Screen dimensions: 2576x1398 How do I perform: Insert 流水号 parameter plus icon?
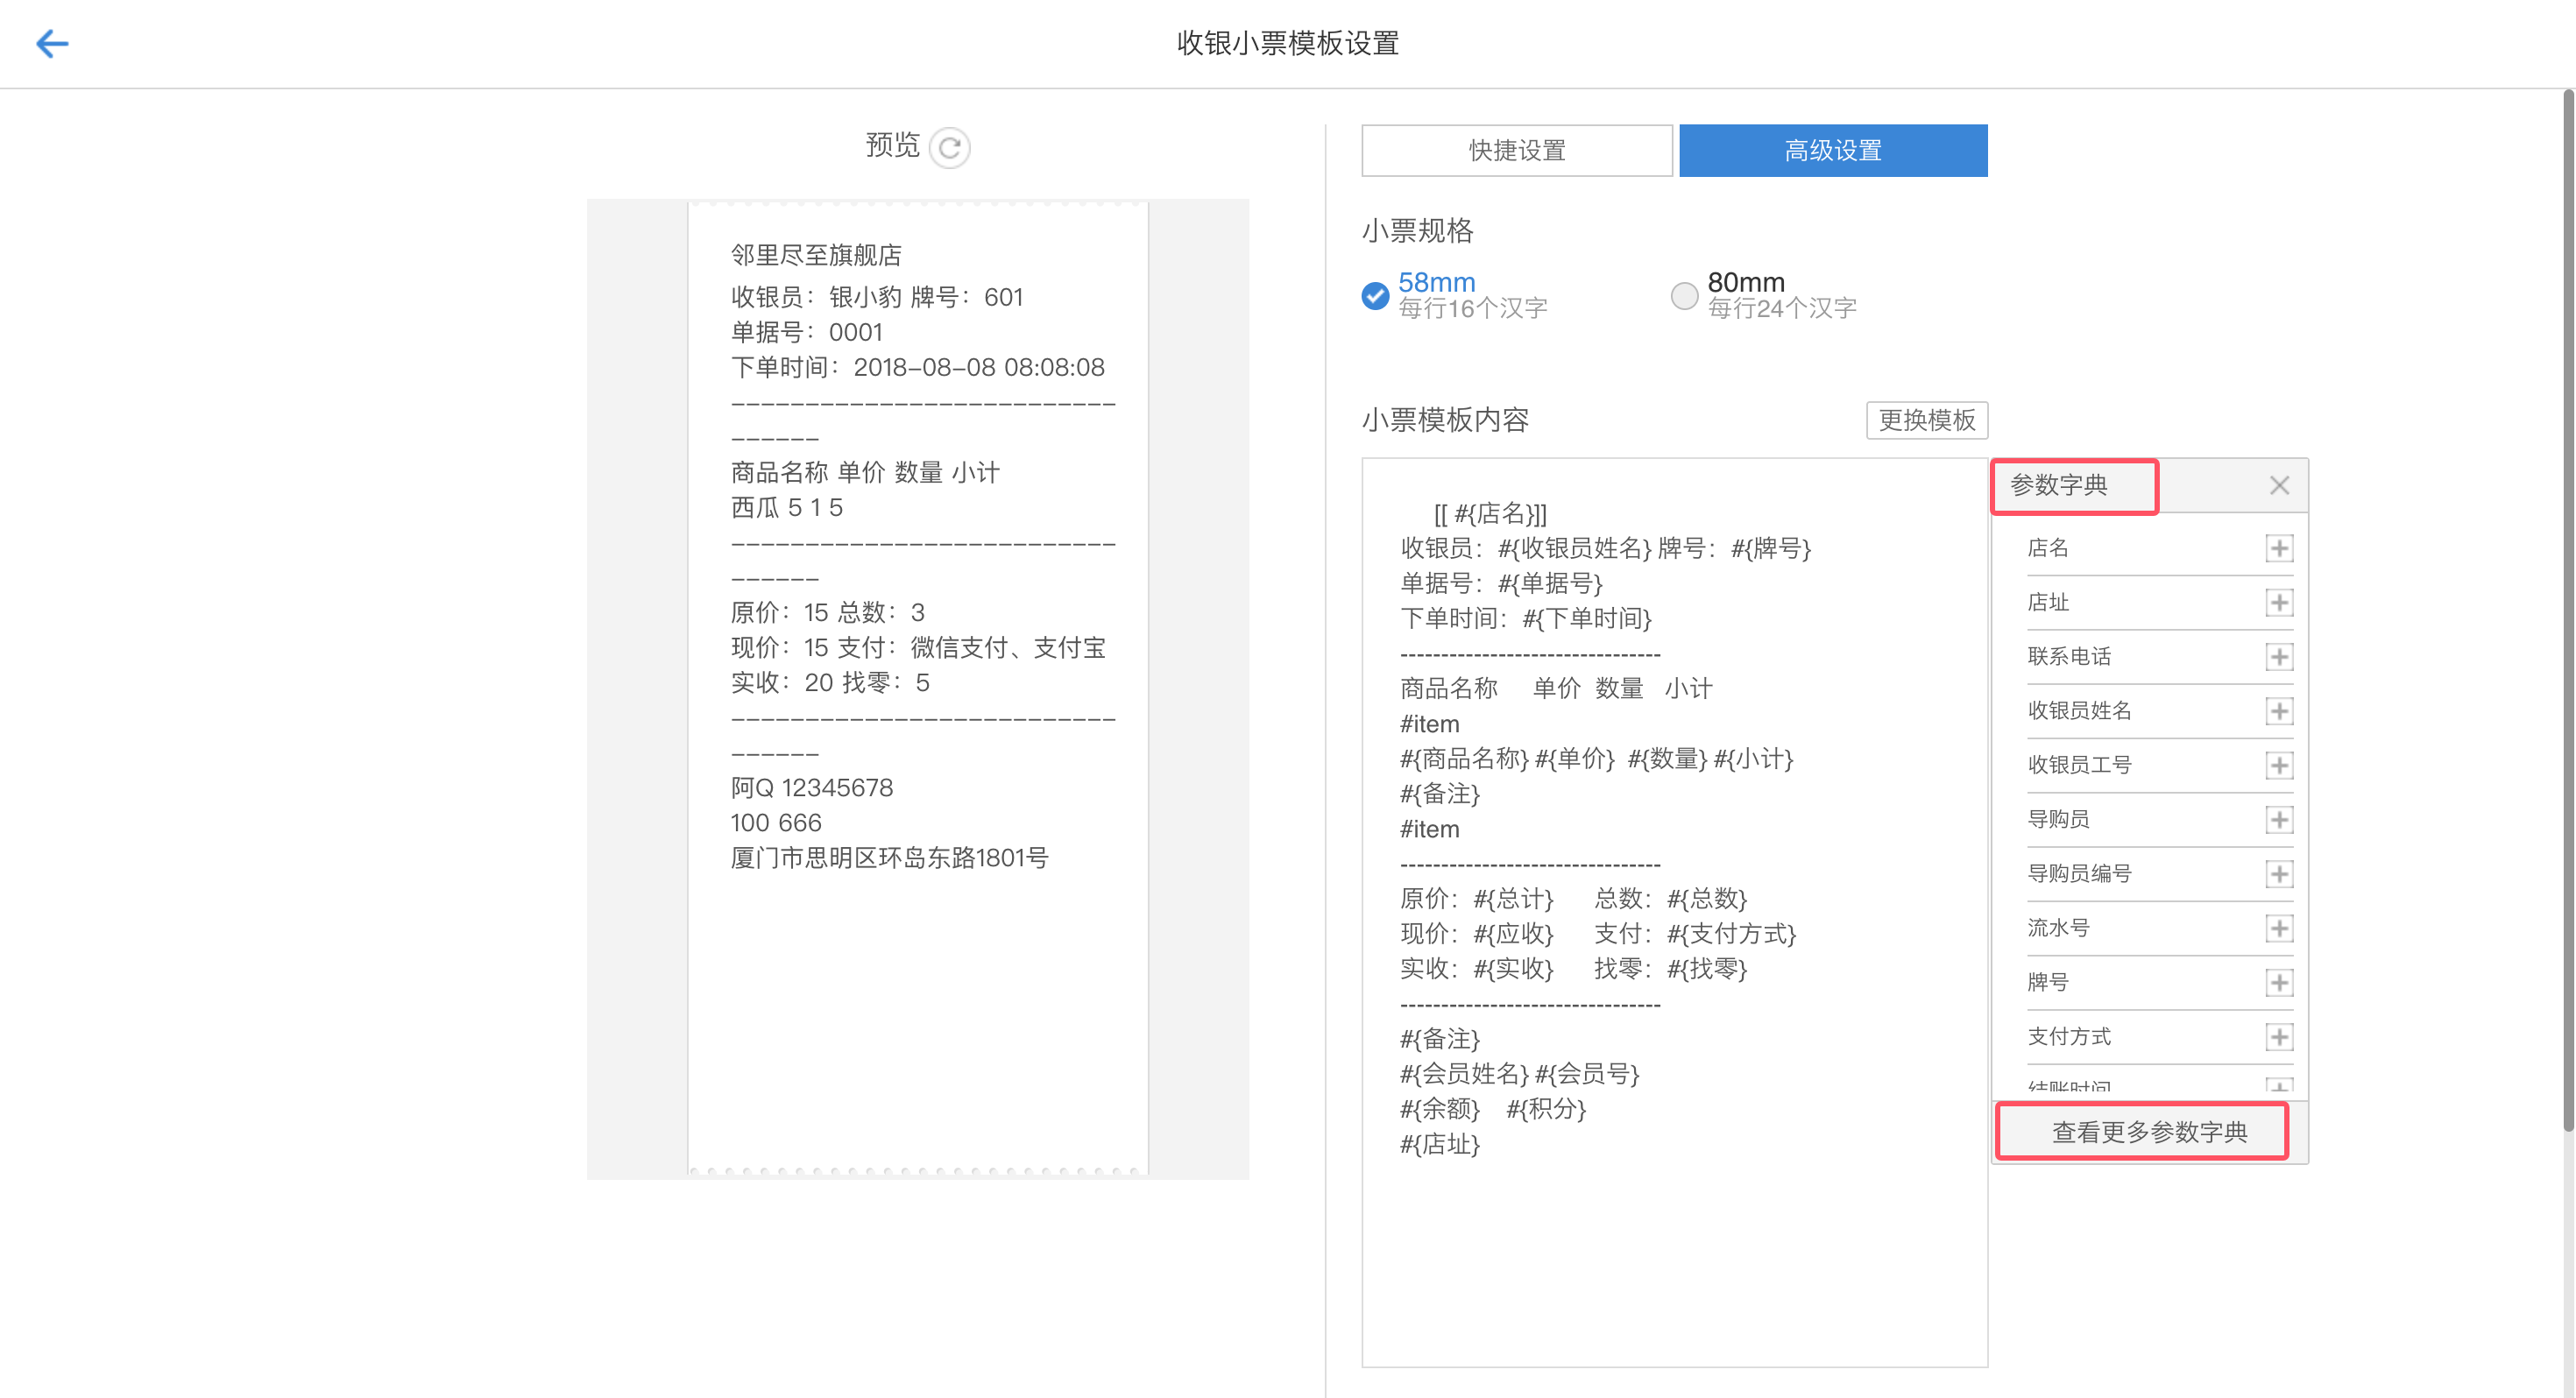pyautogui.click(x=2279, y=928)
